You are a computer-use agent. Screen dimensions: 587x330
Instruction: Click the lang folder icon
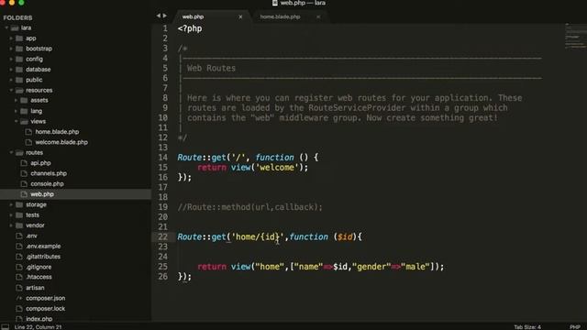pos(25,111)
